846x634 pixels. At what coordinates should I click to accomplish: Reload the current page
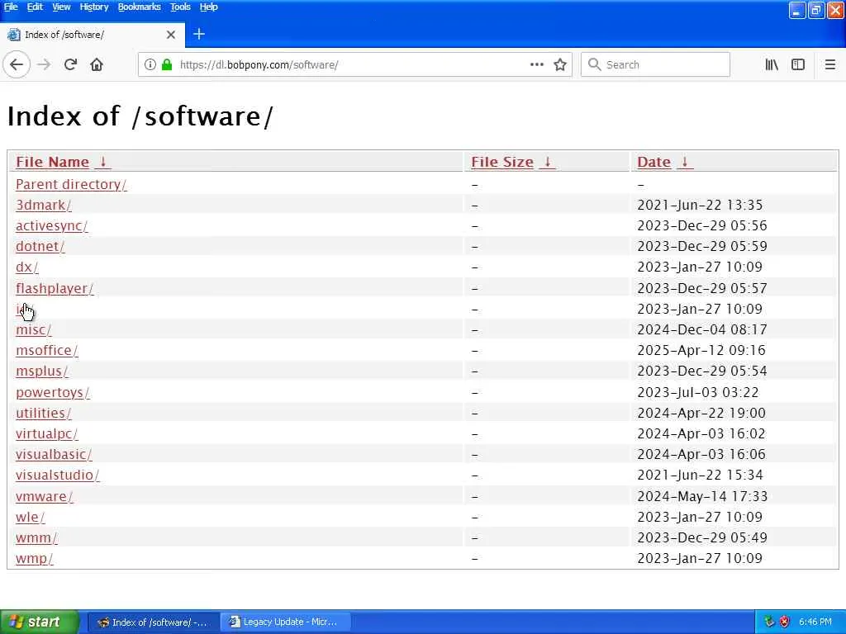70,64
